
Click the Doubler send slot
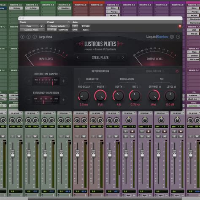pos(193,56)
